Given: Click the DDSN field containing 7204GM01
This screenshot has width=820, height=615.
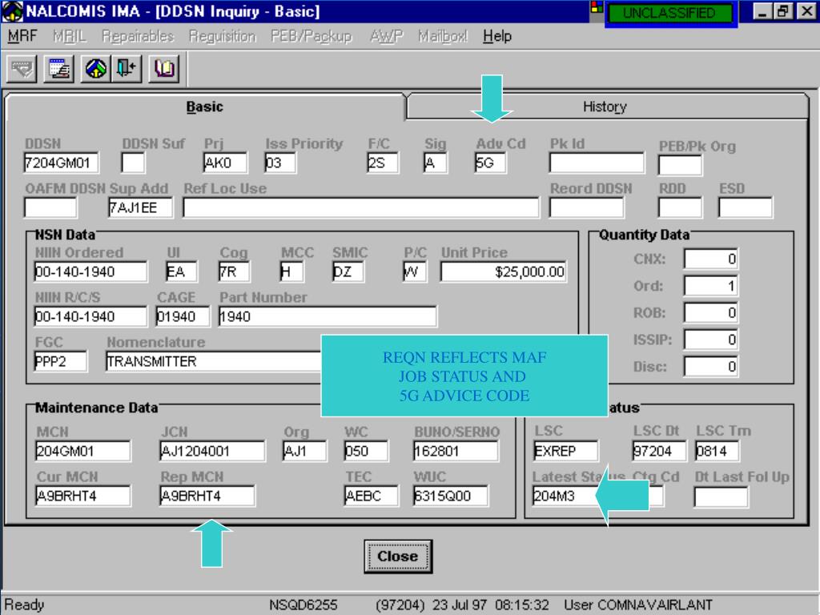Looking at the screenshot, I should click(x=61, y=163).
